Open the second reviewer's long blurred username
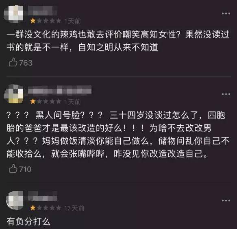 tap(60, 90)
